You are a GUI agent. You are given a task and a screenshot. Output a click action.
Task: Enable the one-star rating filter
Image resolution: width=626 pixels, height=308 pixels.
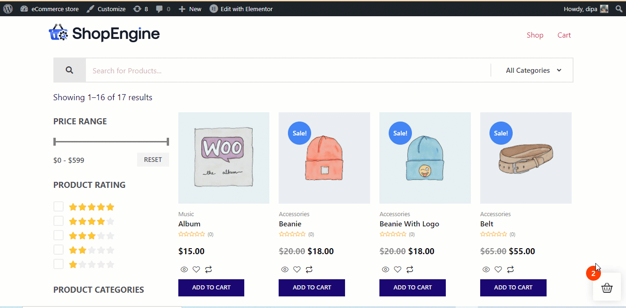[x=59, y=264]
